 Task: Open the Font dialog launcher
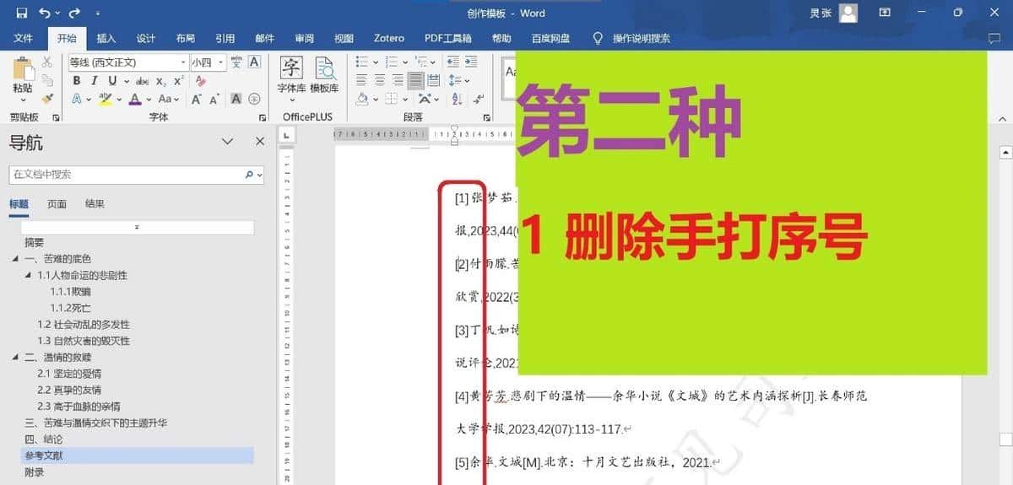coord(263,117)
